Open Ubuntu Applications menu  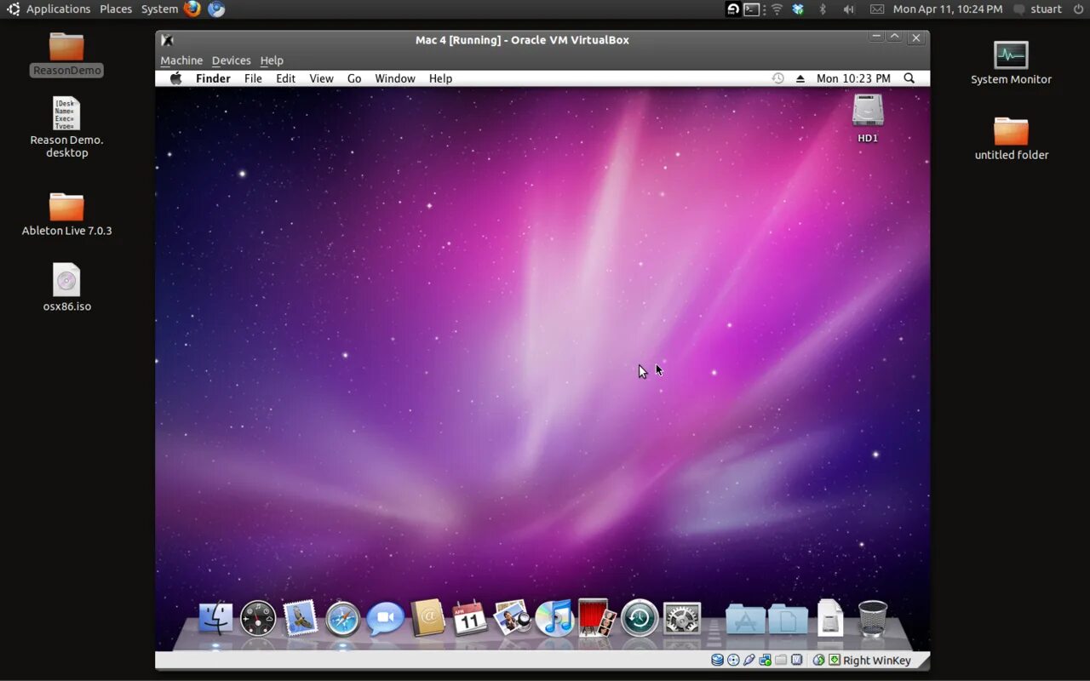point(58,9)
